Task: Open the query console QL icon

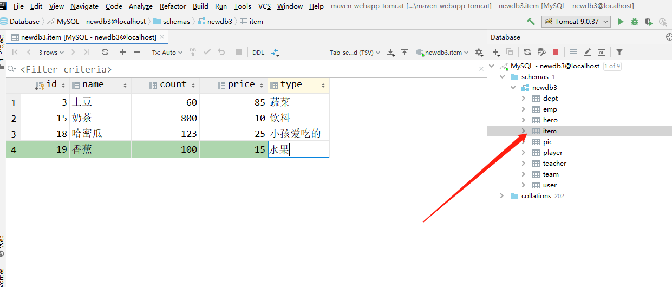Action: (x=602, y=53)
